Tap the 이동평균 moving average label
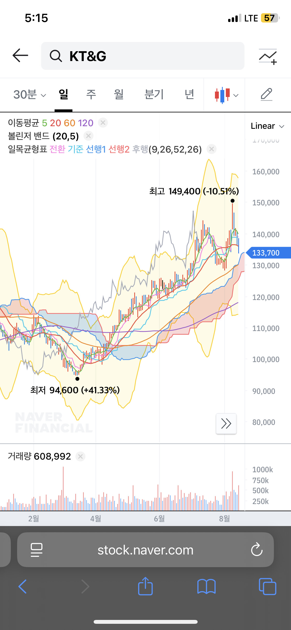 23,123
